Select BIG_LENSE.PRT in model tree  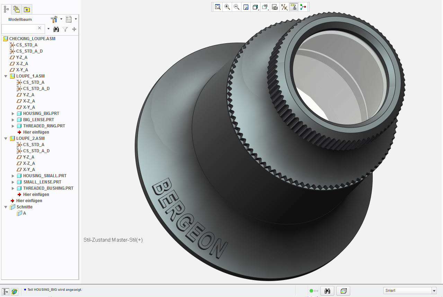coord(38,120)
